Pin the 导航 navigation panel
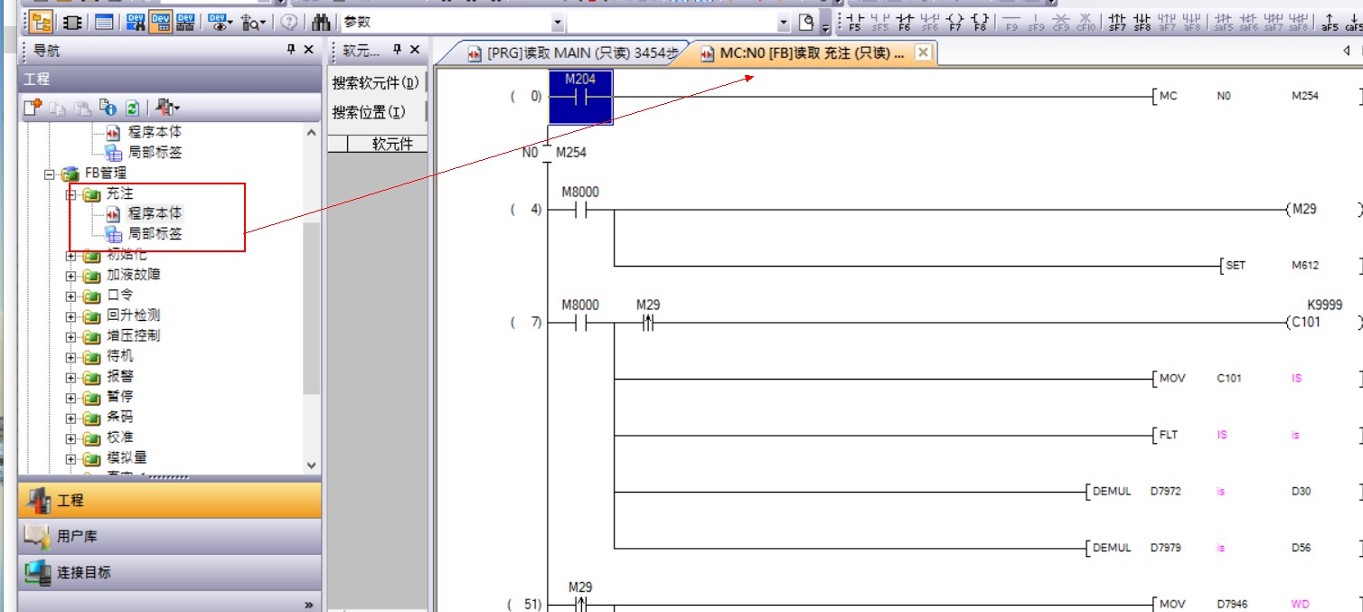This screenshot has width=1363, height=612. [291, 51]
